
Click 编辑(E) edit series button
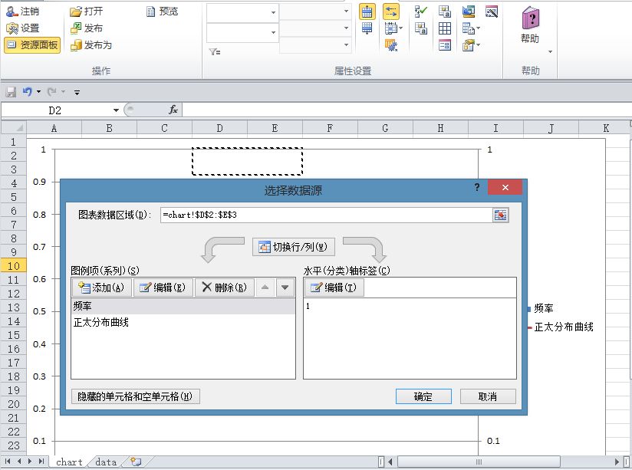(x=163, y=288)
